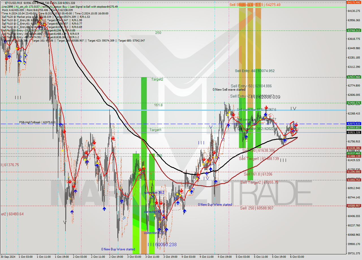Image resolution: width=362 pixels, height=260 pixels.
Task: Click the '30 Sep 2024' date on time axis
Action: 8,257
